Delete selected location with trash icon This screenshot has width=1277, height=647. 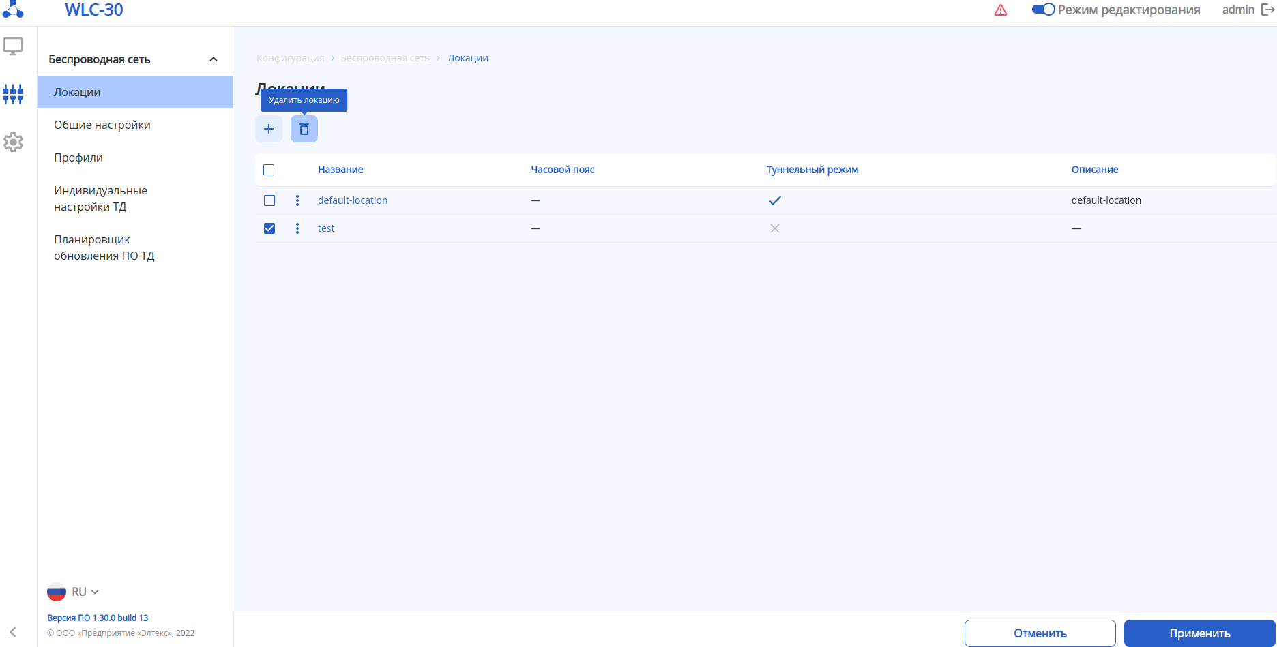click(x=304, y=129)
